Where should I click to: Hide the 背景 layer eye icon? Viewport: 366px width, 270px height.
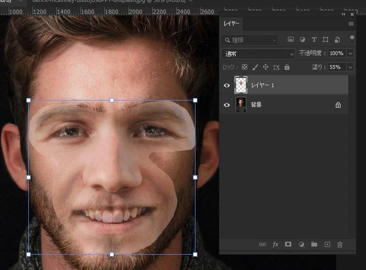(x=227, y=105)
